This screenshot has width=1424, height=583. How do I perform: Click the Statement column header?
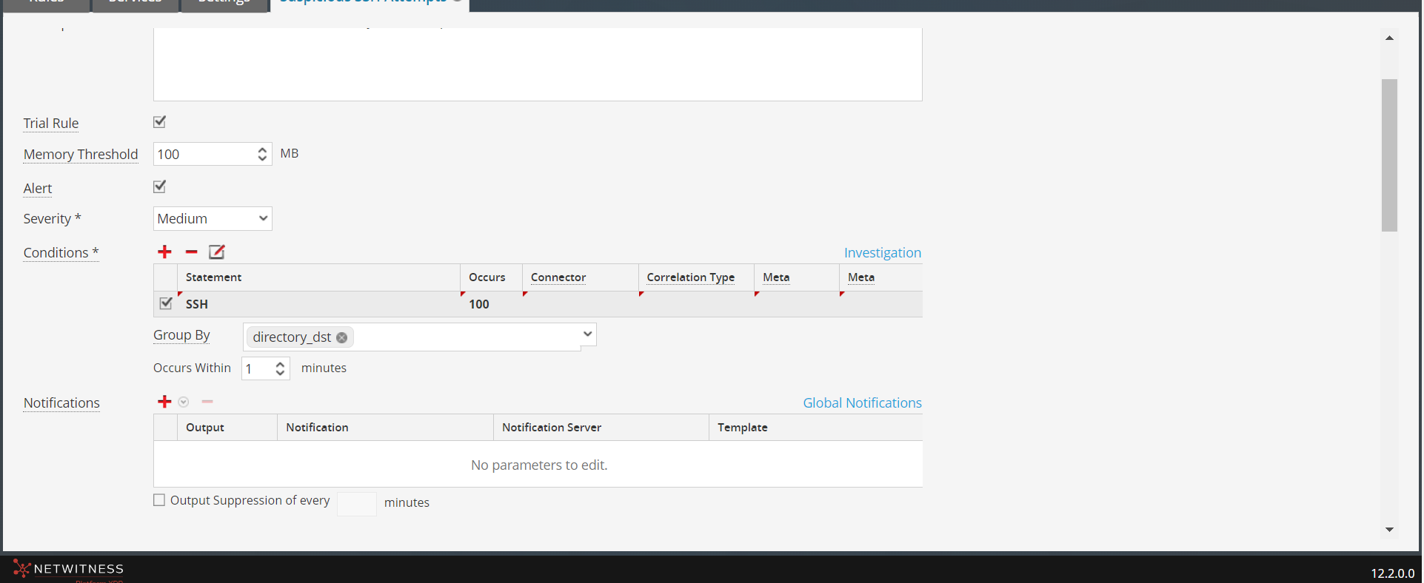(319, 277)
